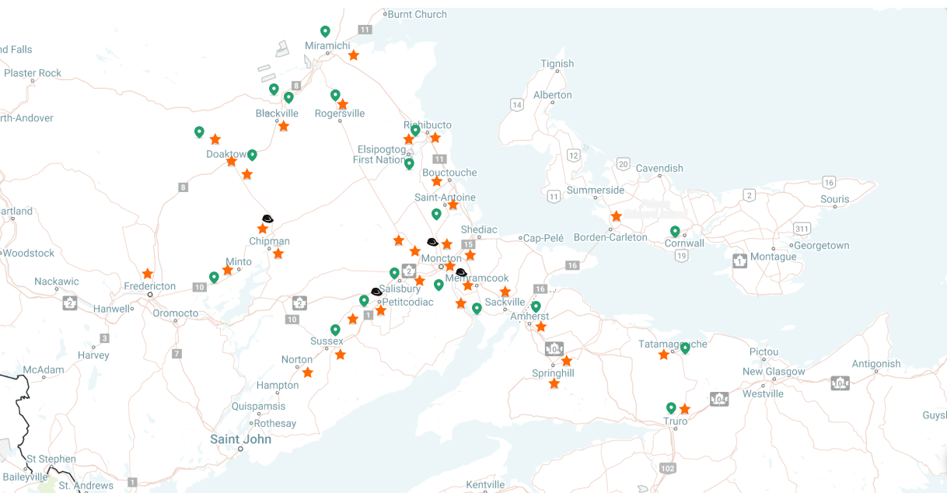The height and width of the screenshot is (493, 947).
Task: Select the orange star below Blackville
Action: pos(284,126)
